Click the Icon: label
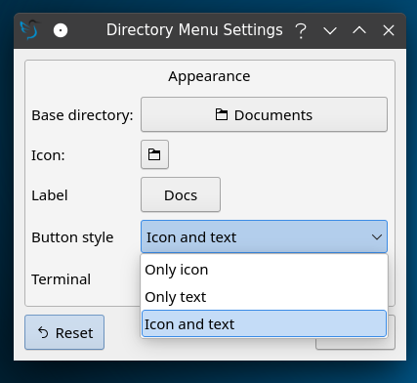Screen dimensions: 417x383 (48, 155)
